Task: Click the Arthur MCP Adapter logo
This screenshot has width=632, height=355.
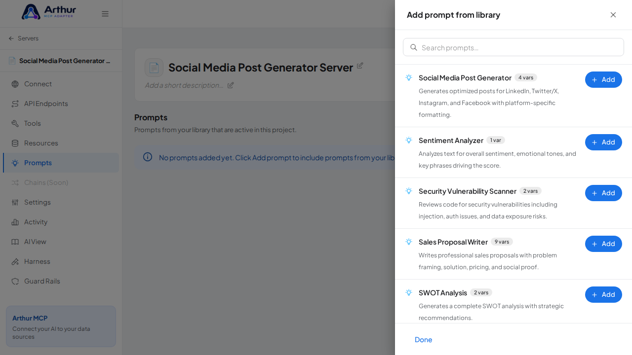Action: click(x=49, y=12)
